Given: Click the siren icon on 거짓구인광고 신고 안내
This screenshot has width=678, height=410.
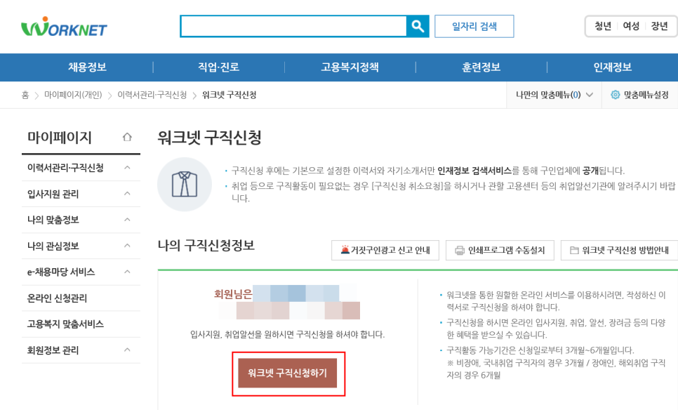Looking at the screenshot, I should 345,249.
